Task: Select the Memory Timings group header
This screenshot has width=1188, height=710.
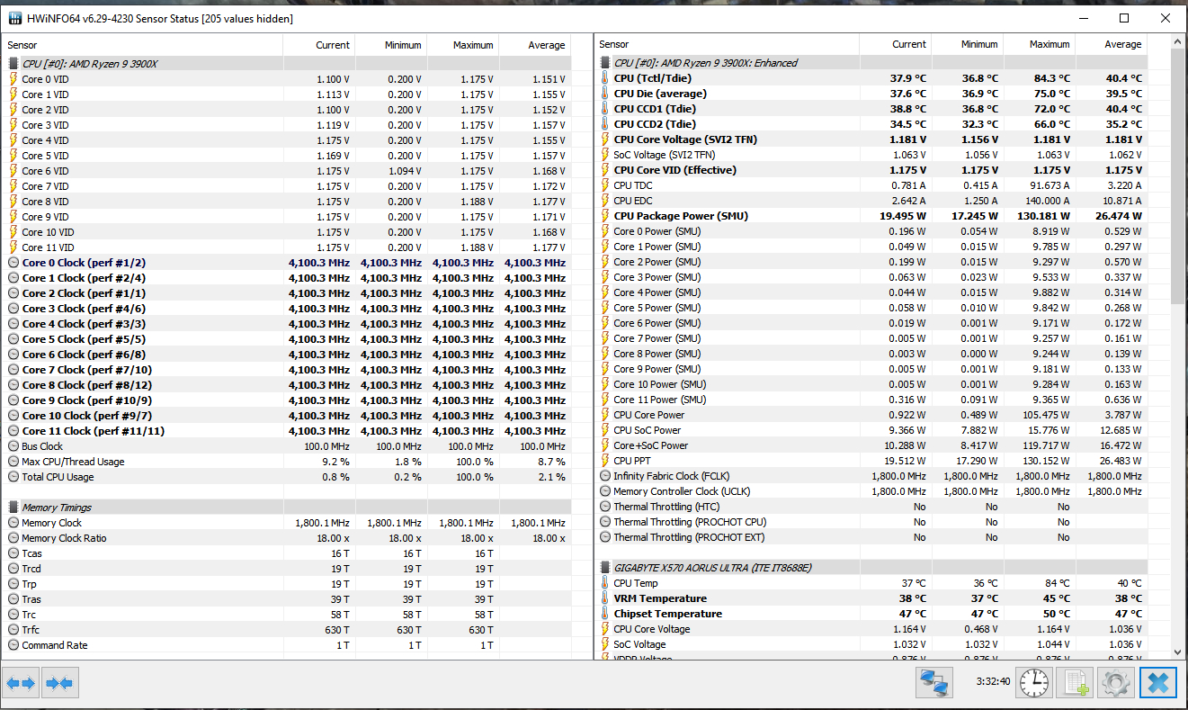Action: click(x=287, y=508)
